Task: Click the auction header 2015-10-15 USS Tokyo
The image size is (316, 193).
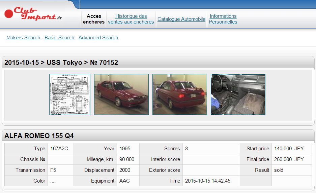Action: [x=61, y=63]
